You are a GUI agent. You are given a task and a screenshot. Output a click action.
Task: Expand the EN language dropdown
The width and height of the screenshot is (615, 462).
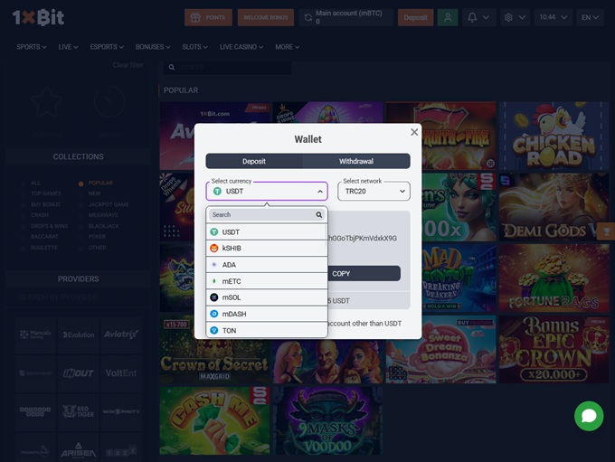click(591, 17)
